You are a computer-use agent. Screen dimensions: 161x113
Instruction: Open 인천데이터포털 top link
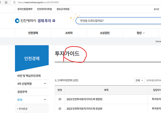45,9
